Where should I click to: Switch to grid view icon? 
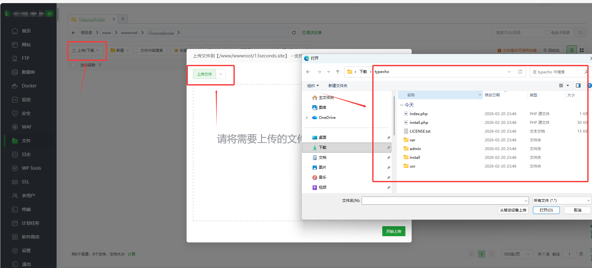click(x=582, y=50)
